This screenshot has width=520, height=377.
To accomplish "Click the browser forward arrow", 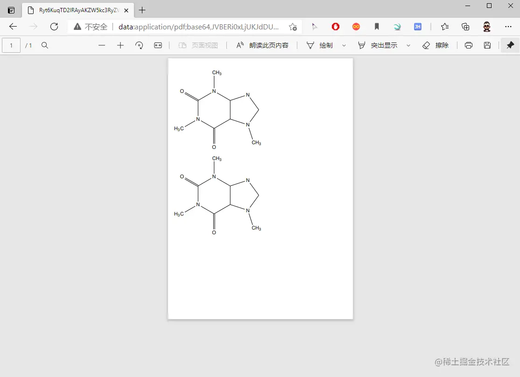I will 33,27.
